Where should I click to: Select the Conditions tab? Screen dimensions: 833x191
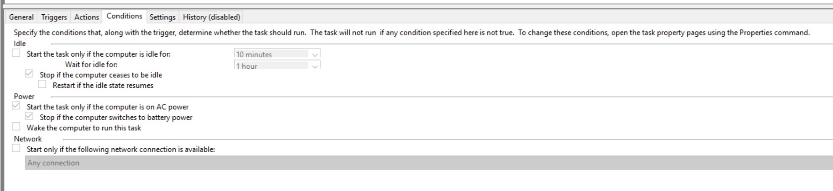coord(124,16)
